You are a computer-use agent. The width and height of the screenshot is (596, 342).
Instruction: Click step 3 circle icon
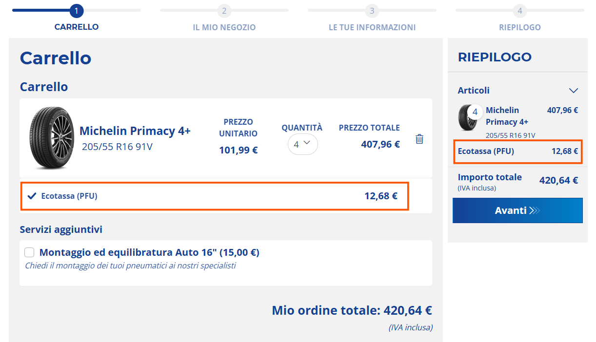tap(372, 10)
